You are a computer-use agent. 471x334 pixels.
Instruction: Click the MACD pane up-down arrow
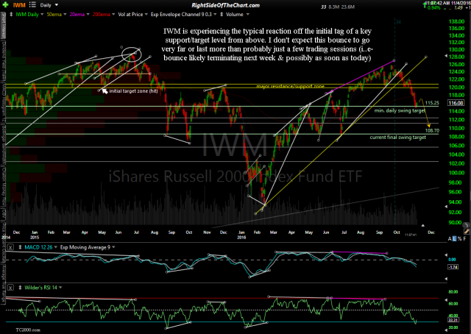pos(20,247)
